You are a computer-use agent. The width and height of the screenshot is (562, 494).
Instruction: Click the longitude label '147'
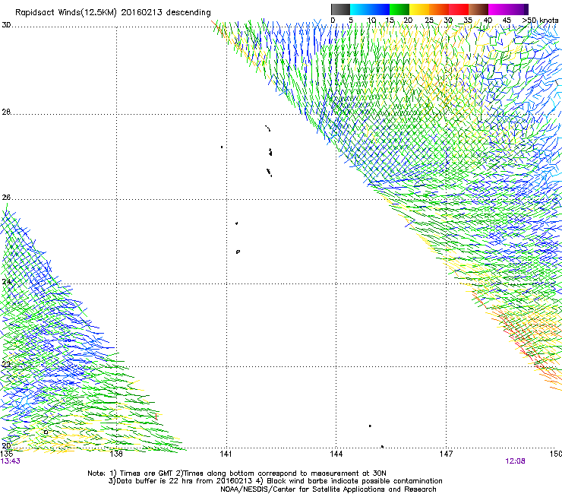(x=446, y=454)
